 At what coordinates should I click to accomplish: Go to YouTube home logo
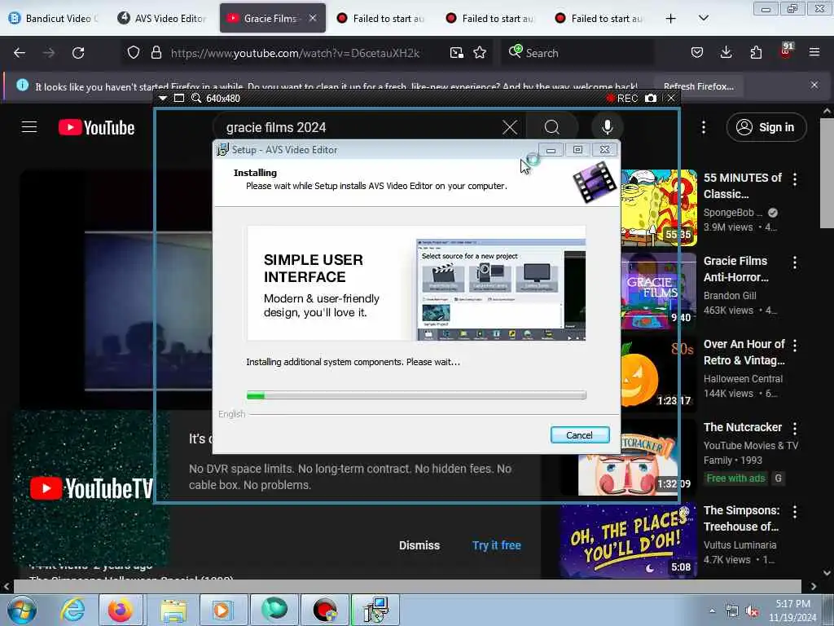tap(96, 127)
